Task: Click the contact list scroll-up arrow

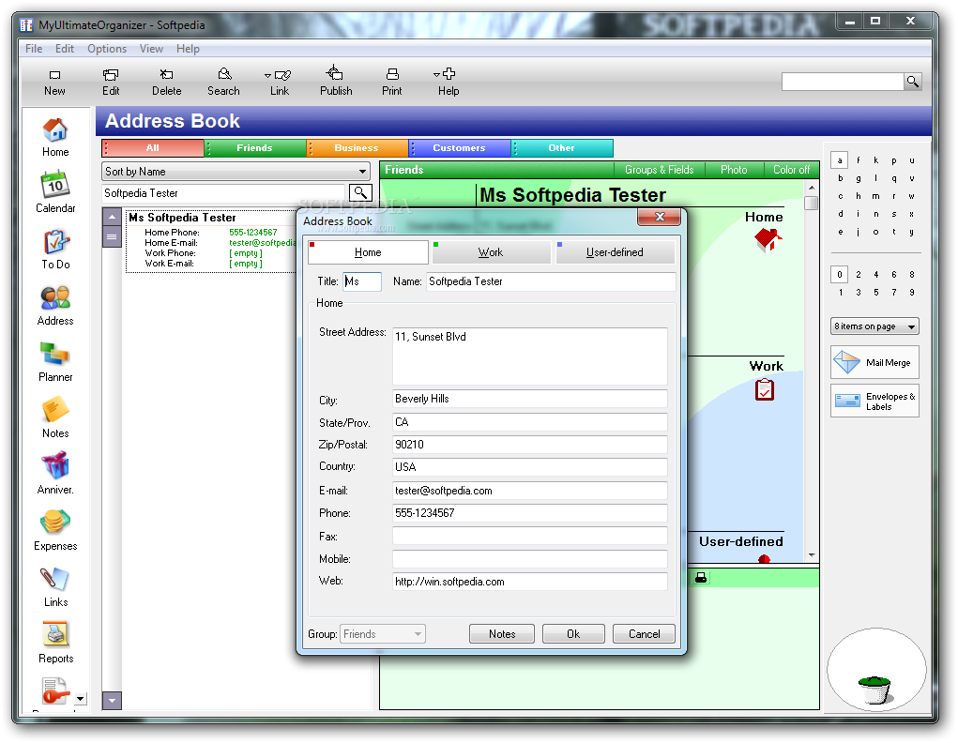Action: pyautogui.click(x=112, y=217)
